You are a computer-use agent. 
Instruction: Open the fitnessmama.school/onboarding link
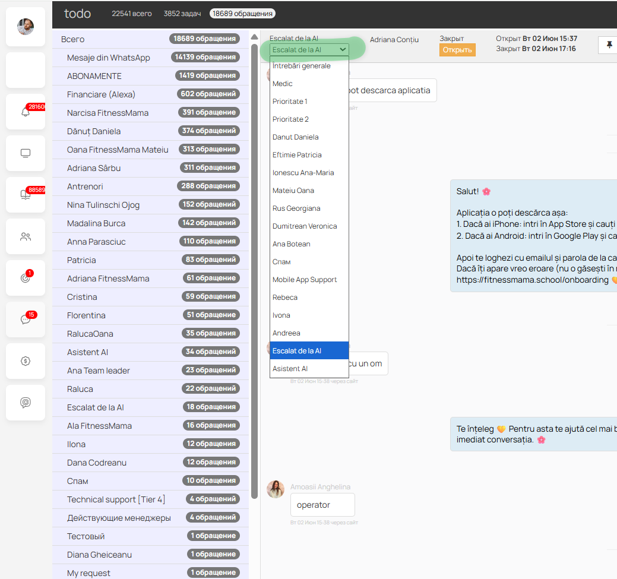pyautogui.click(x=533, y=280)
